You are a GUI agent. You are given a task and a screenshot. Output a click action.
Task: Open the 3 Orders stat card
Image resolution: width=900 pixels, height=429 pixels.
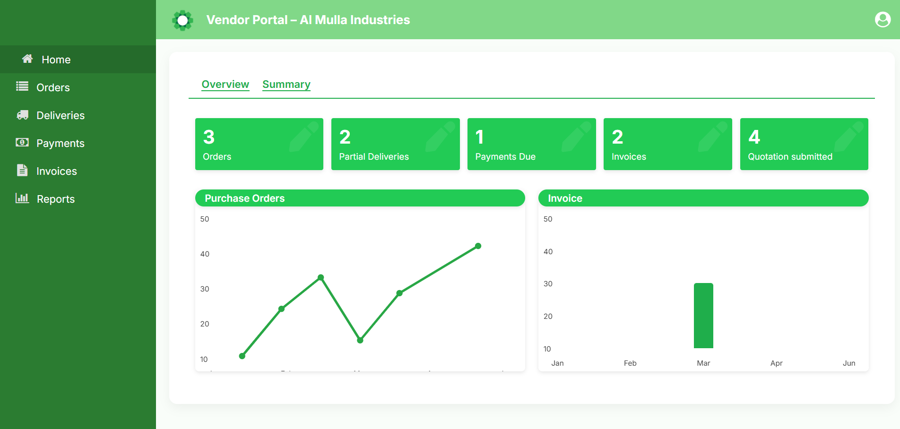(x=259, y=144)
